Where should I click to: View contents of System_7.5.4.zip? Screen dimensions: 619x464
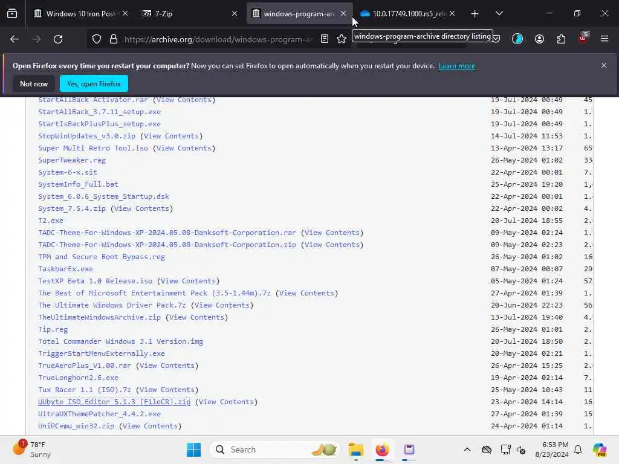(x=141, y=208)
